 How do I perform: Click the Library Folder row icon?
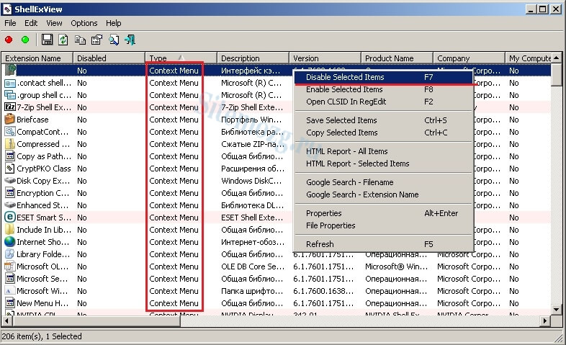10,254
